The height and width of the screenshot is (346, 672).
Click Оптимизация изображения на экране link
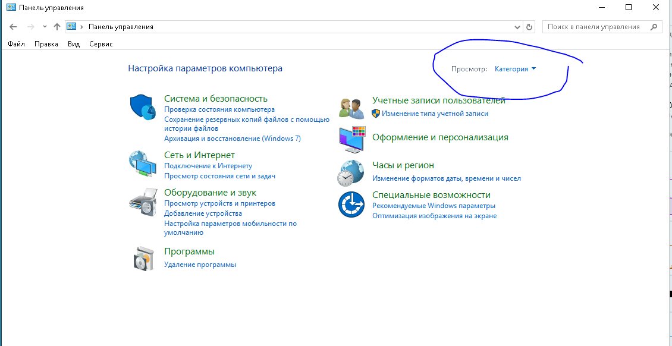pyautogui.click(x=435, y=216)
